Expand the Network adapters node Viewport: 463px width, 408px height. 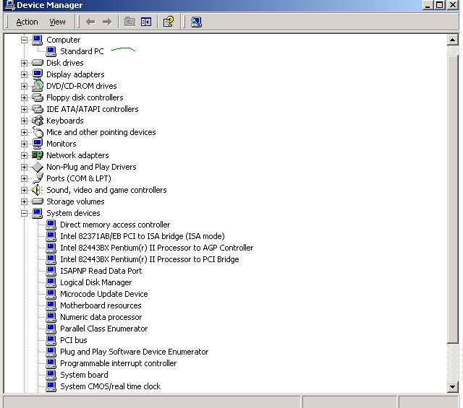coord(24,155)
